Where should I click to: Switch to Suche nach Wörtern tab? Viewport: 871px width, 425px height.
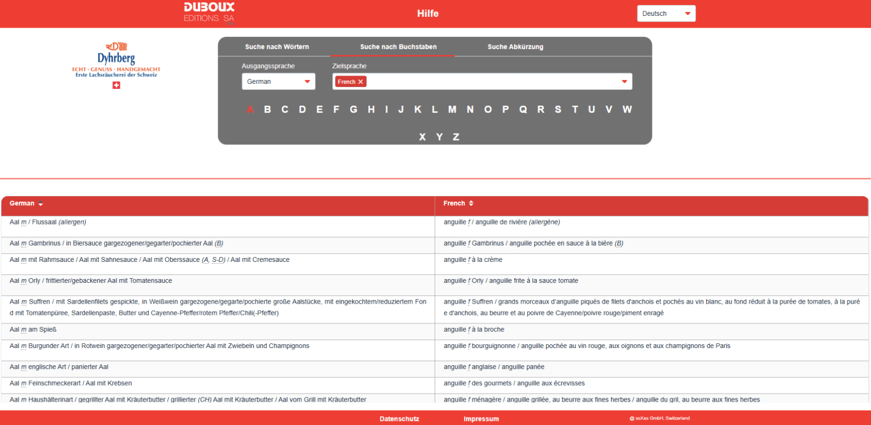(x=277, y=47)
